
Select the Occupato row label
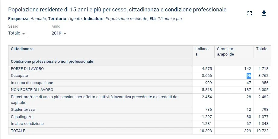tap(19, 76)
